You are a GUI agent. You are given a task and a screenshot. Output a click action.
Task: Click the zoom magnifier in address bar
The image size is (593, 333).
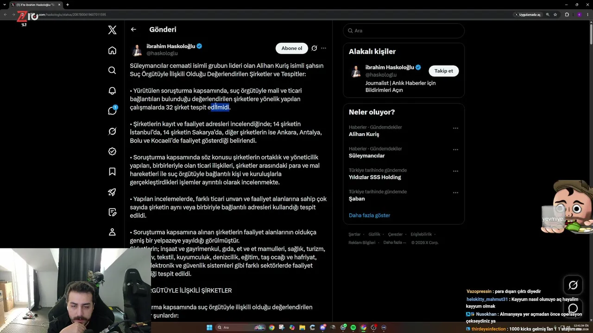click(x=547, y=15)
